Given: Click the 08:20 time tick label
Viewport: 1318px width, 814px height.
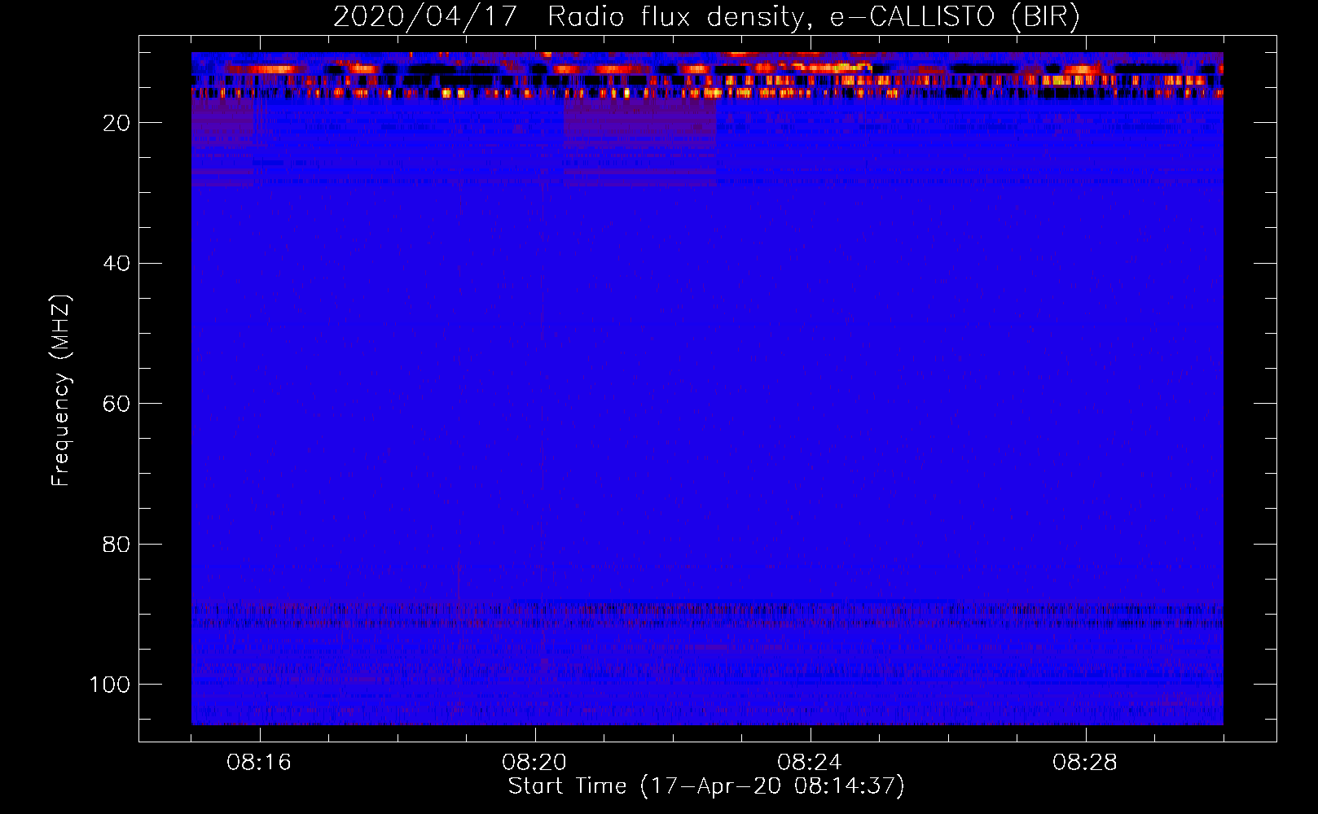Looking at the screenshot, I should 534,763.
